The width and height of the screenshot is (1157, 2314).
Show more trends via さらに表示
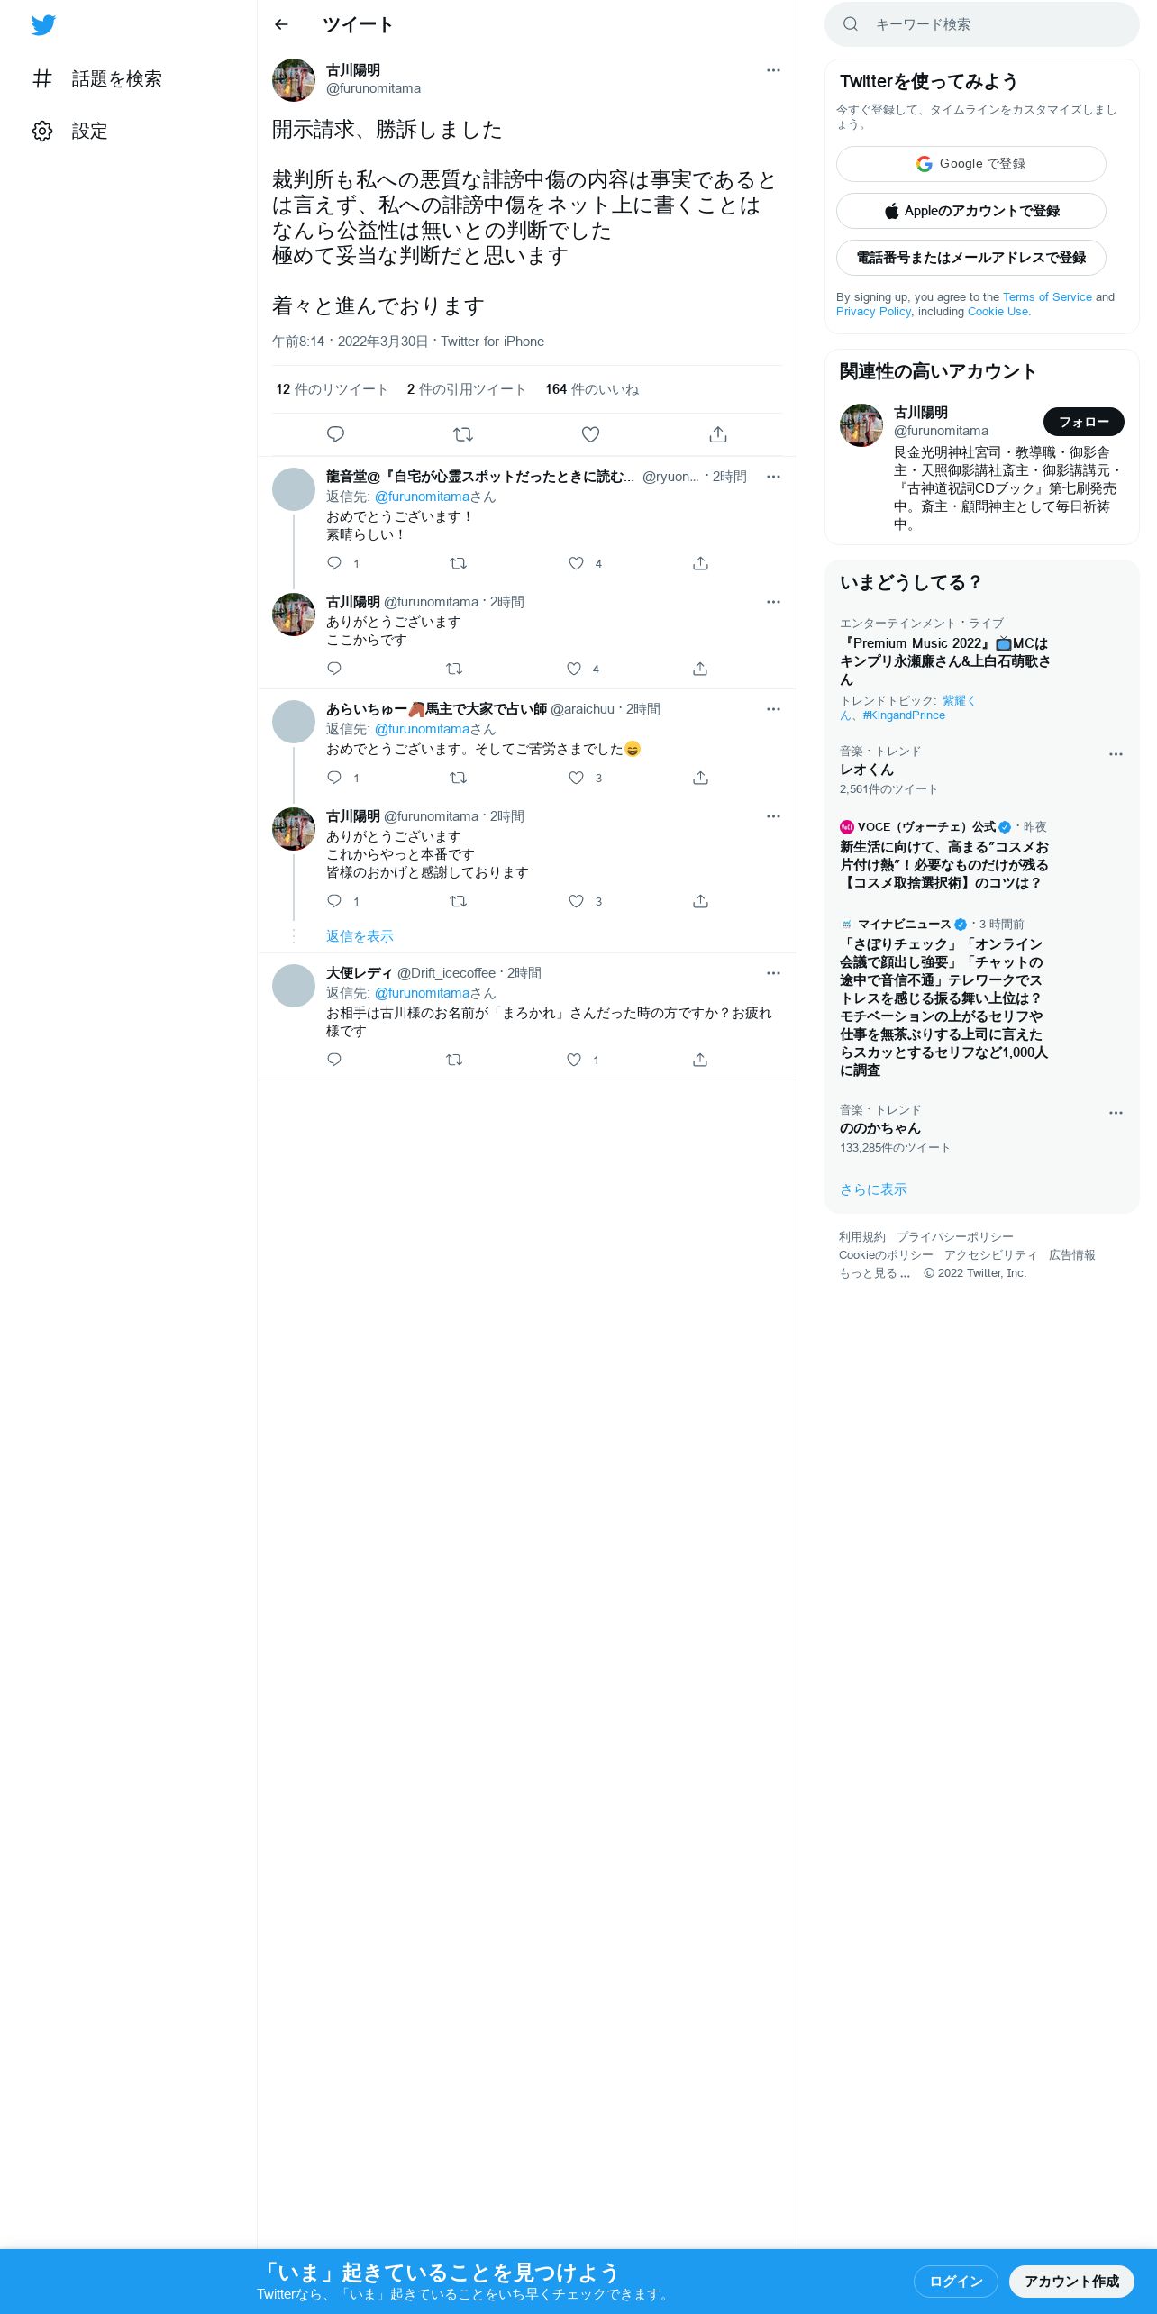873,1189
